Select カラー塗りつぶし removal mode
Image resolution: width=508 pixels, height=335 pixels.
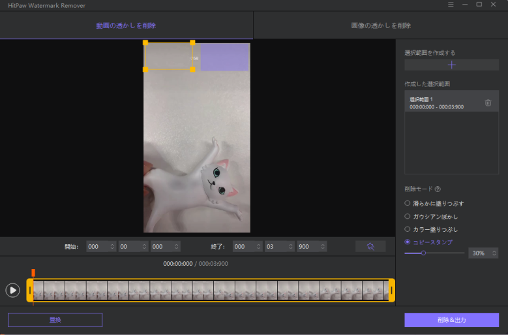point(408,229)
